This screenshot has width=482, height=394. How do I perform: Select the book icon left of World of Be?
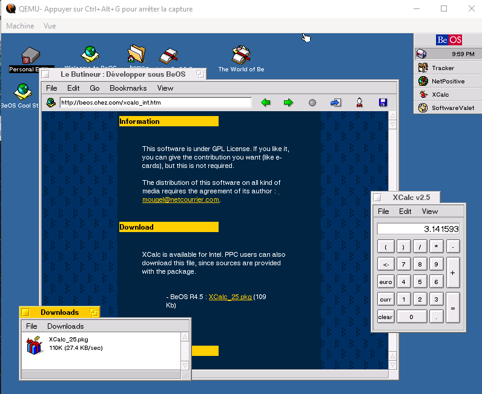(168, 56)
